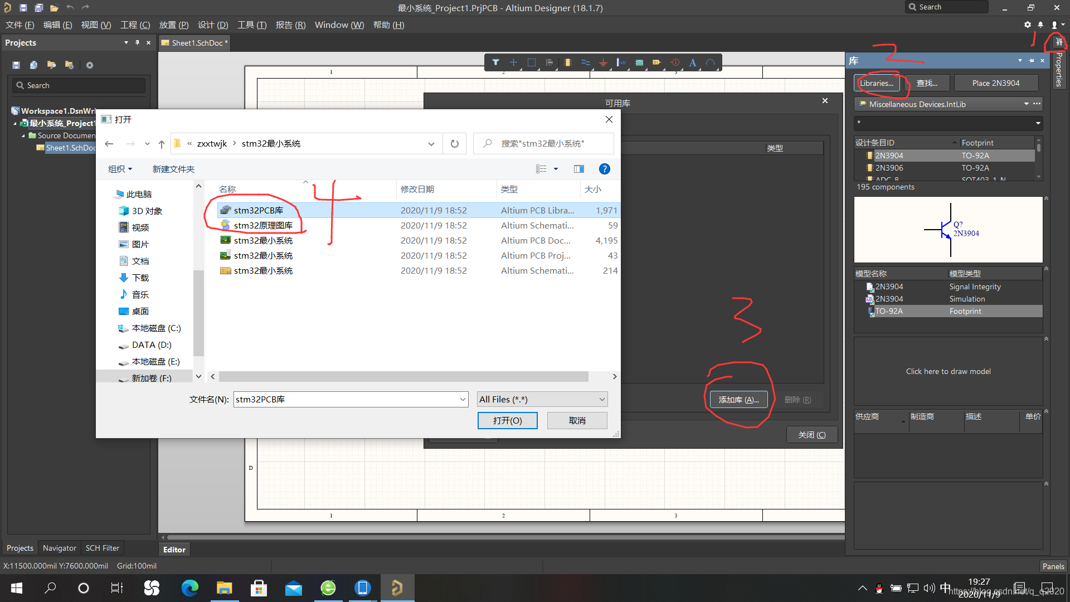This screenshot has height=602, width=1070.
Task: Open the view mode dropdown arrow
Action: click(556, 169)
